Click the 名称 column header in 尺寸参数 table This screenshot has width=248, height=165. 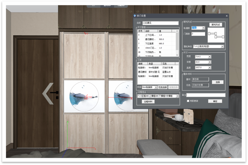point(151,31)
